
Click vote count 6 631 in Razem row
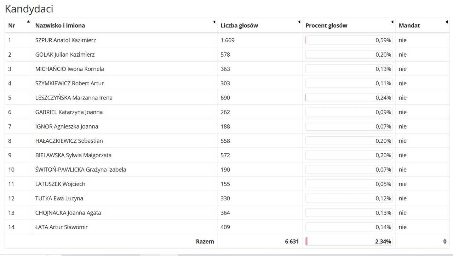[292, 241]
